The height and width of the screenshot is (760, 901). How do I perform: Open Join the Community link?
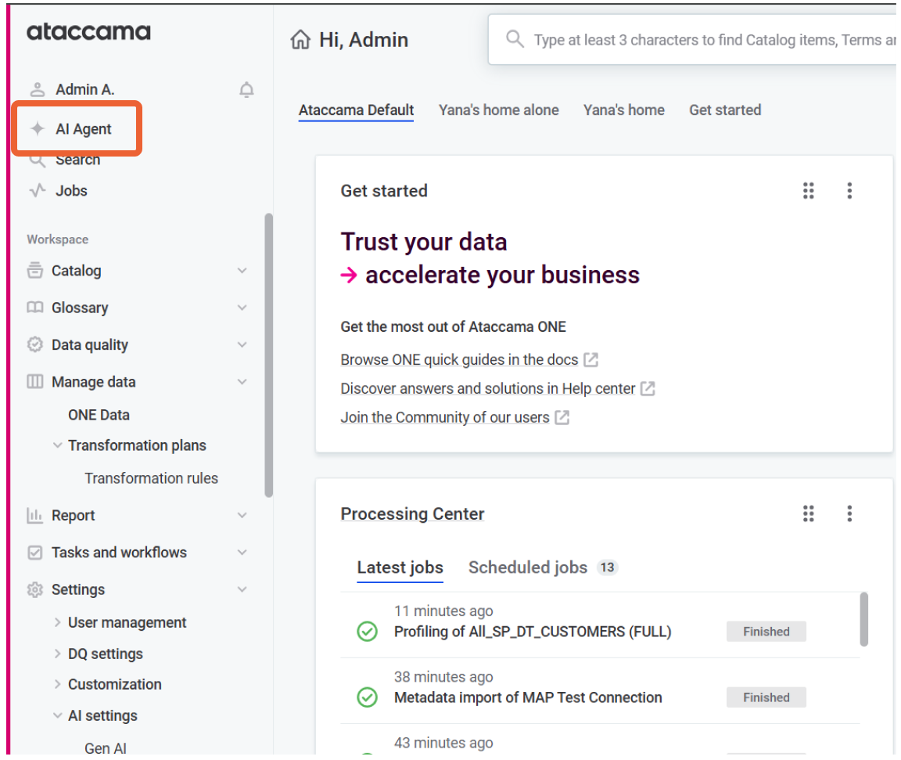[444, 417]
